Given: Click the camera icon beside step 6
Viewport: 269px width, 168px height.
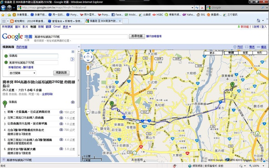Looking at the screenshot, I should pos(61,149).
